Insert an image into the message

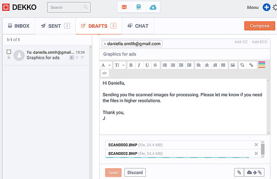coord(233,65)
